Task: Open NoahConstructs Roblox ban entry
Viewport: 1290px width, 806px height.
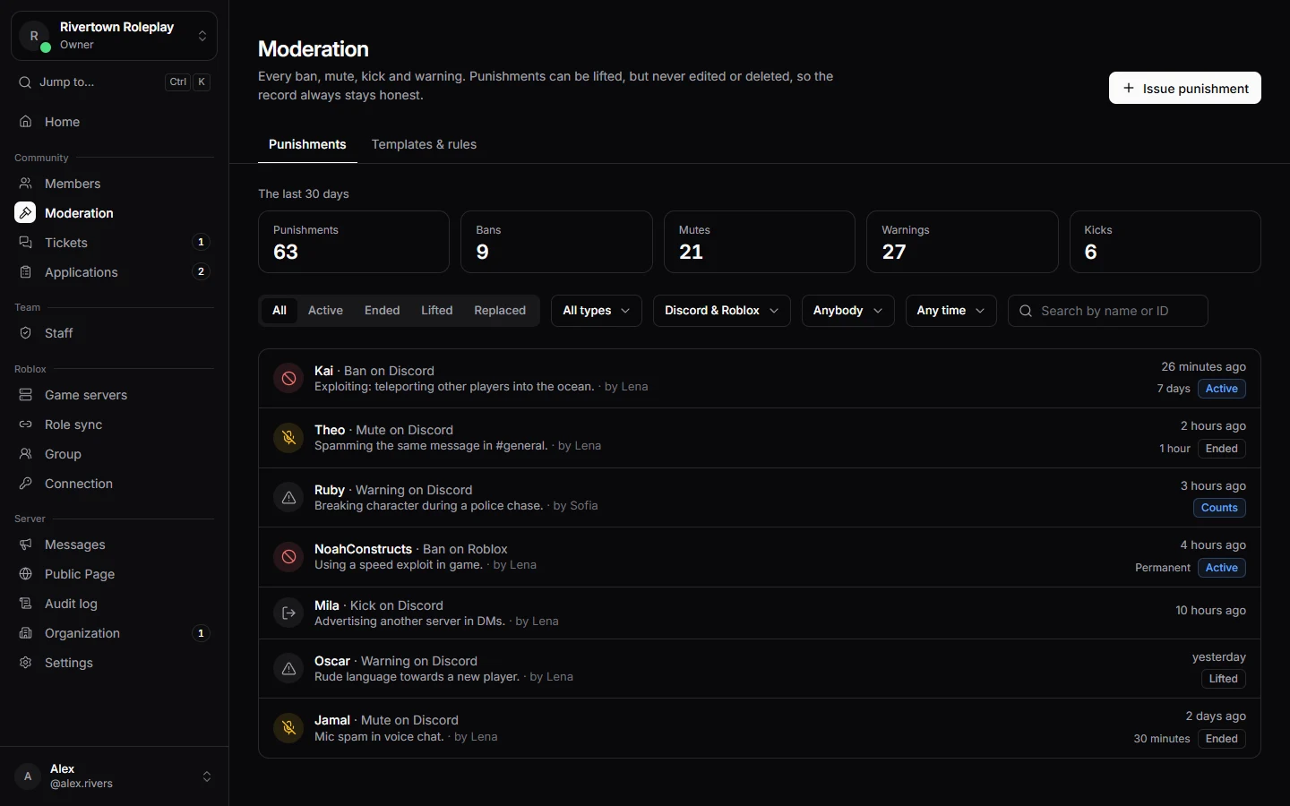Action: pos(760,557)
